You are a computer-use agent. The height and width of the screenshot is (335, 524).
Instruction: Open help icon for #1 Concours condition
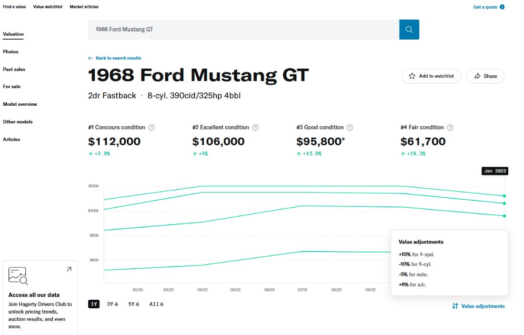tap(151, 127)
